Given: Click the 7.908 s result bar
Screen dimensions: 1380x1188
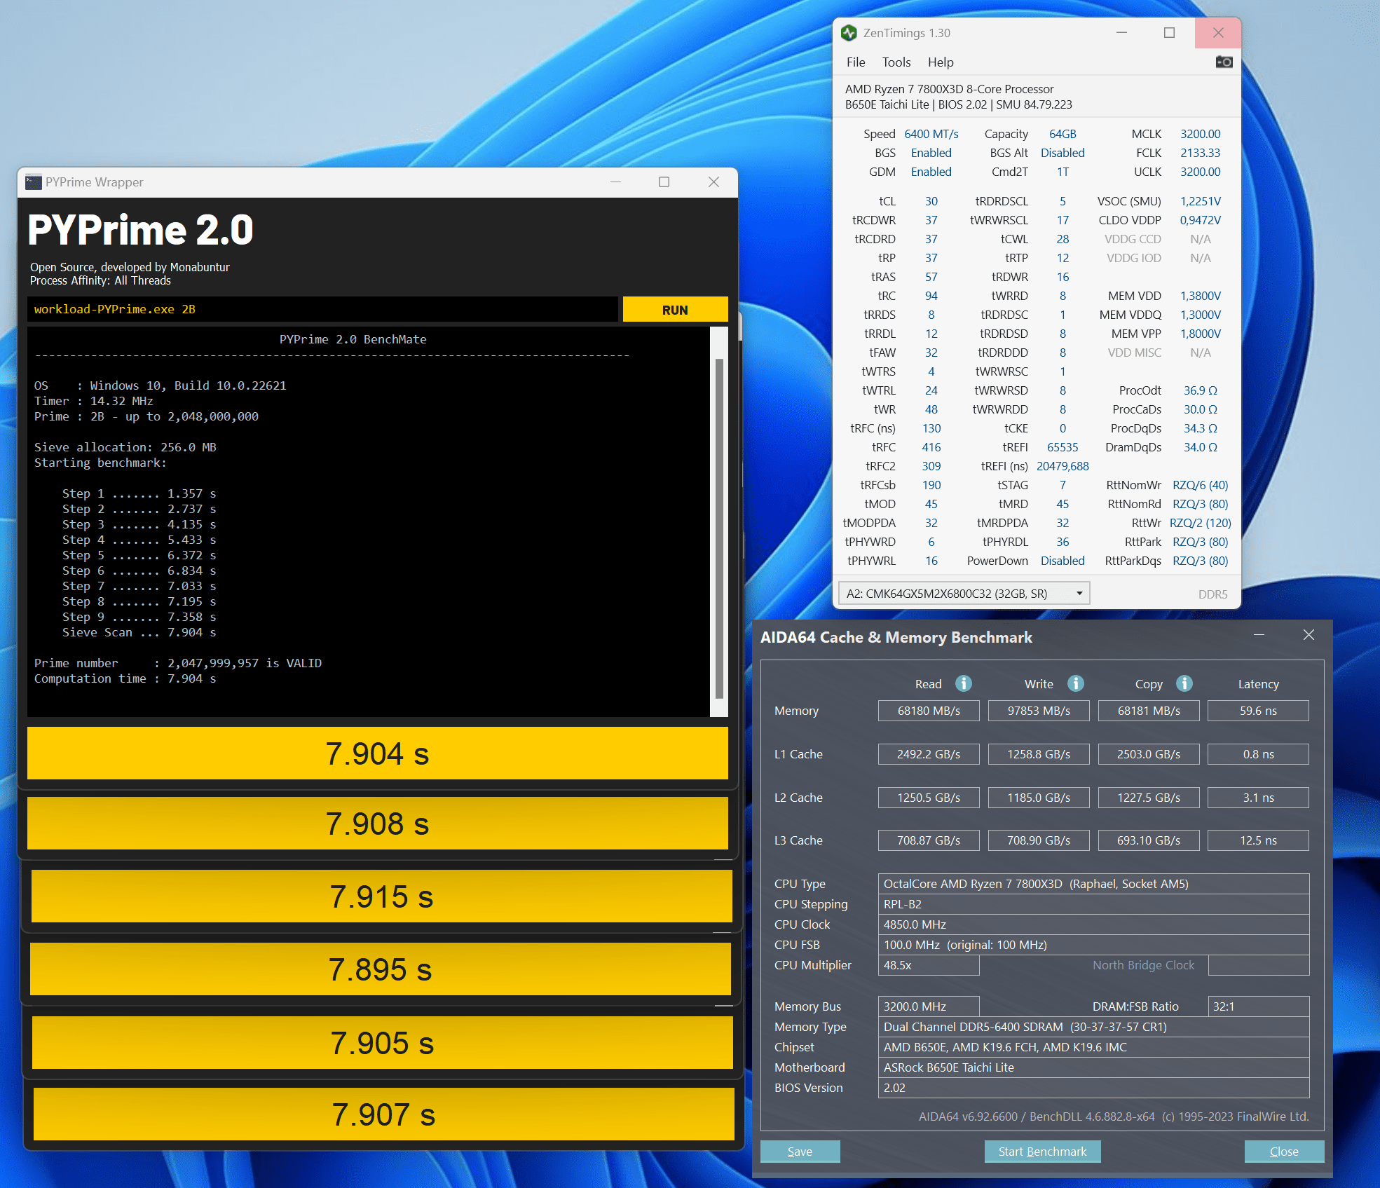Looking at the screenshot, I should pos(377,824).
